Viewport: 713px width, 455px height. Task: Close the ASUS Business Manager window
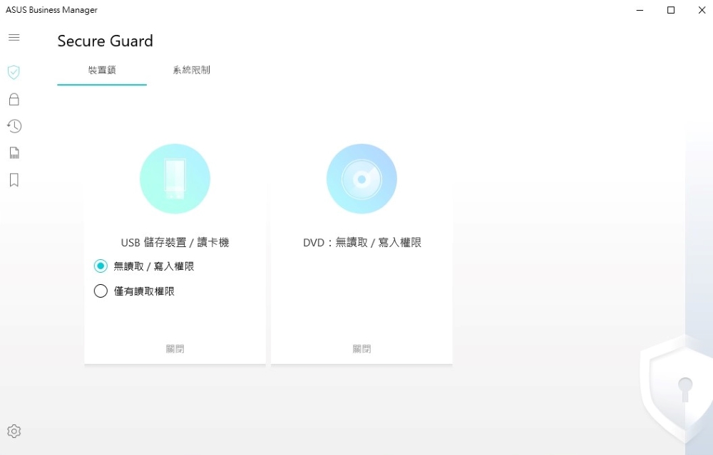coord(702,10)
